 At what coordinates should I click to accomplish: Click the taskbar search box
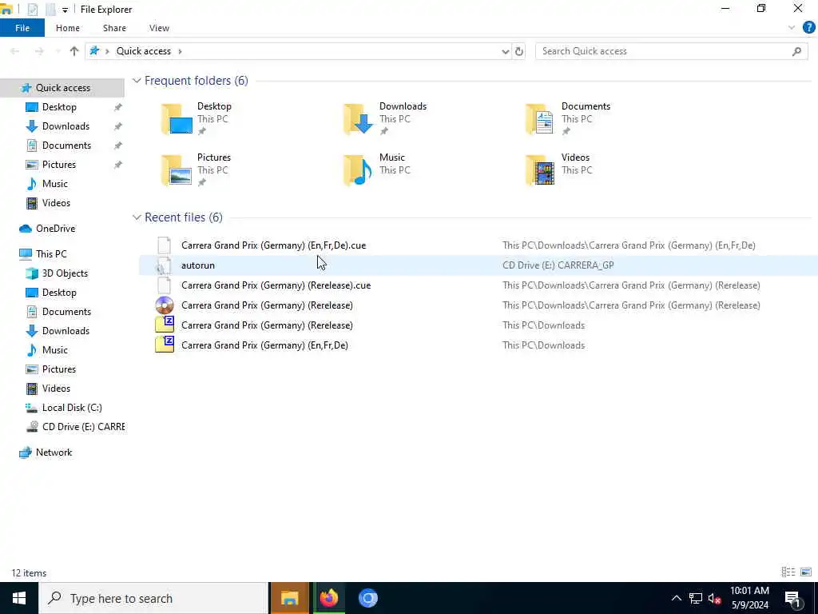coord(153,598)
